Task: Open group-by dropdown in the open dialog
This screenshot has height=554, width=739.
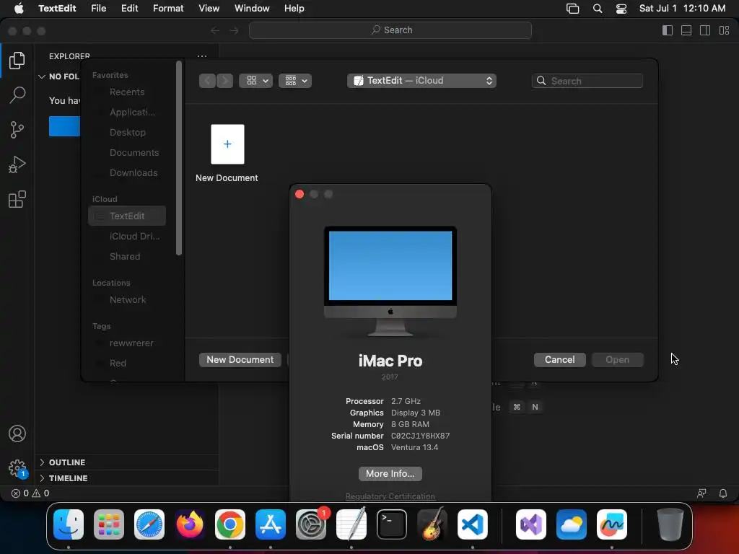Action: [295, 81]
